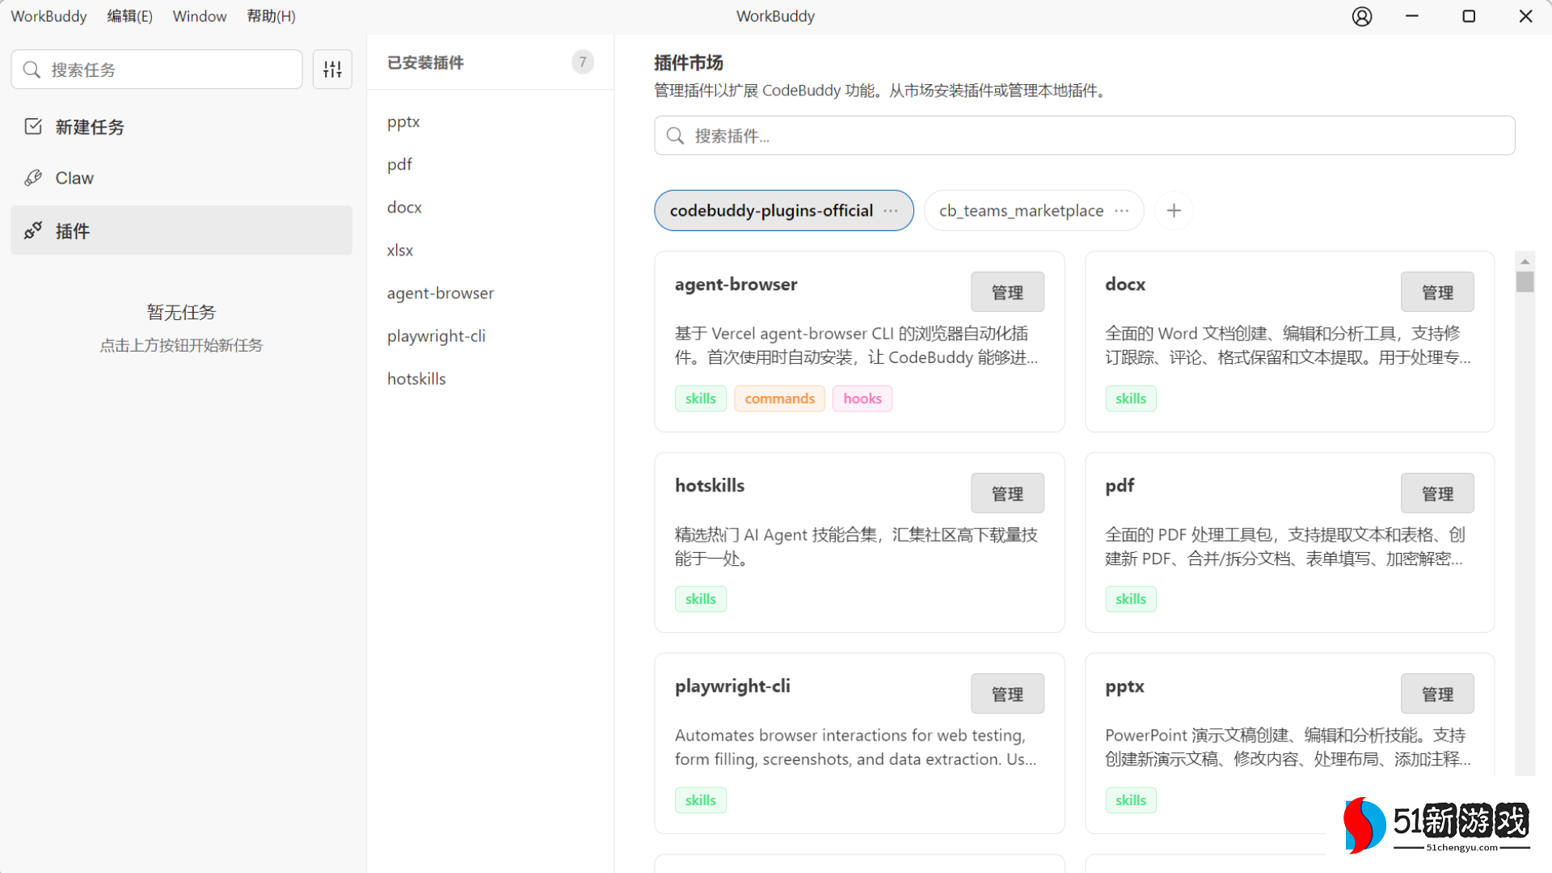The image size is (1552, 873).
Task: Click the scroll up arrow on scrollbar
Action: pyautogui.click(x=1525, y=262)
